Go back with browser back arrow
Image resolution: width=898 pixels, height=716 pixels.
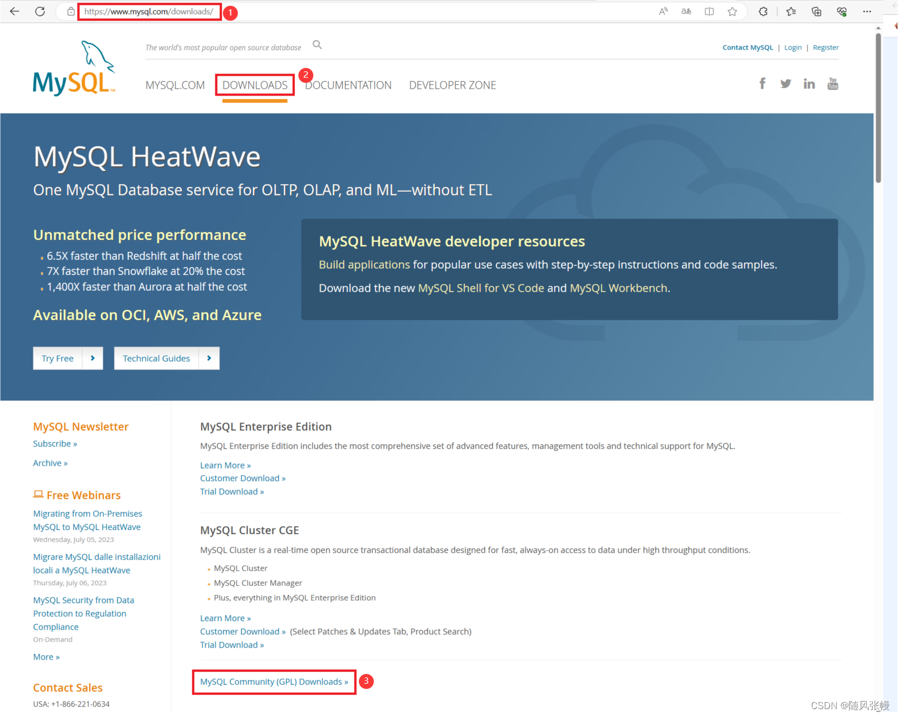click(x=14, y=12)
